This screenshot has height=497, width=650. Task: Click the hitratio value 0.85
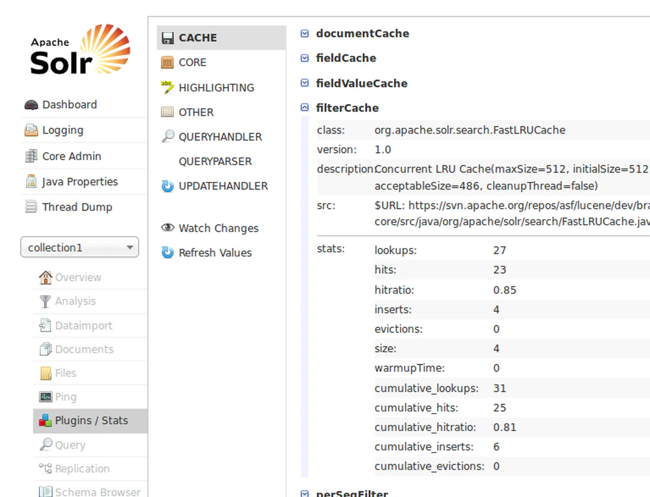[505, 290]
